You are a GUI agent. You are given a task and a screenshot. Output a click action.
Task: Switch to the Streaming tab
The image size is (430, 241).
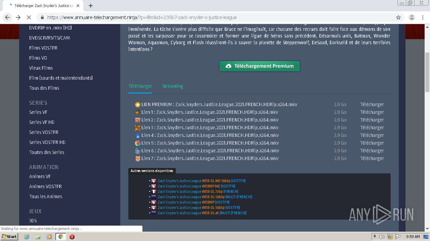coord(173,86)
